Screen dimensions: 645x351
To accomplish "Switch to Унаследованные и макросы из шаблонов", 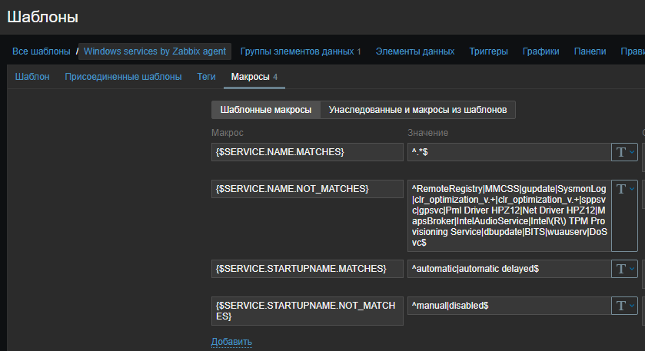I will pos(417,110).
